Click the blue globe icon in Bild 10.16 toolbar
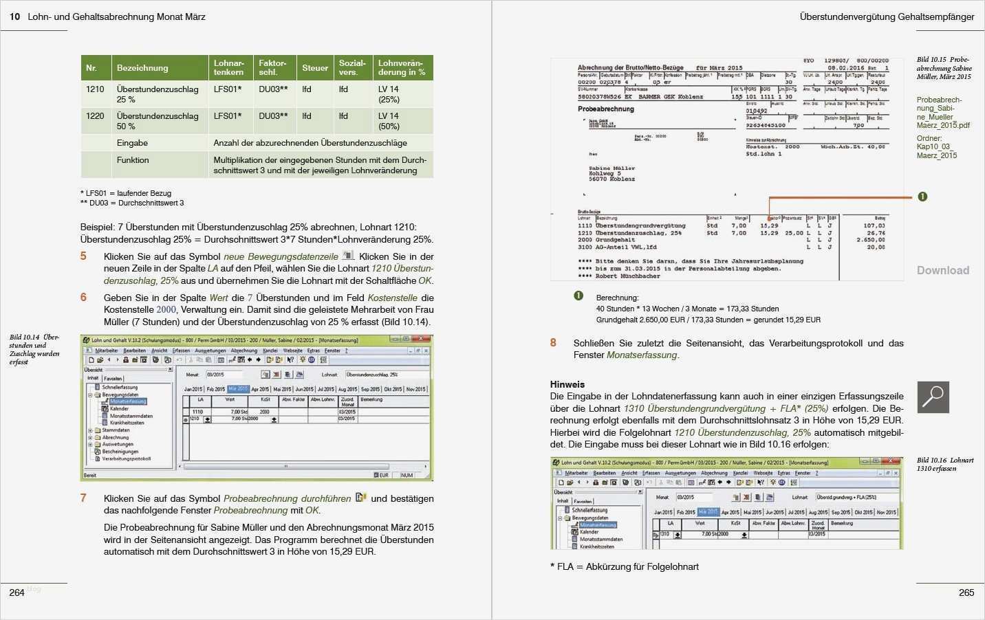985x620 pixels. [x=782, y=483]
